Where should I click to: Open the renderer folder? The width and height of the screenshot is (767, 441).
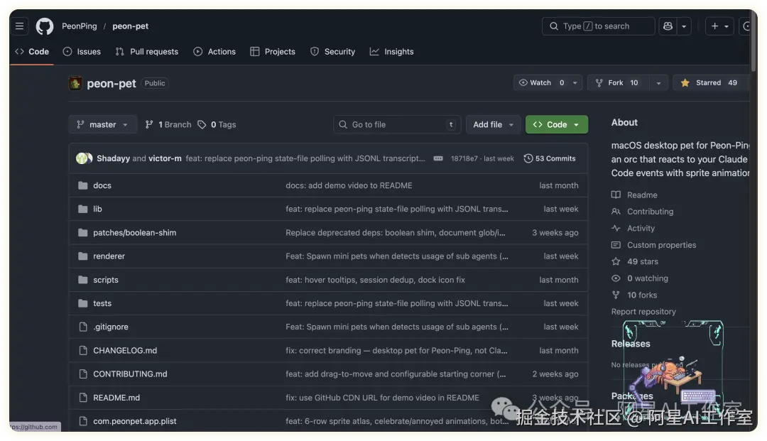click(109, 256)
